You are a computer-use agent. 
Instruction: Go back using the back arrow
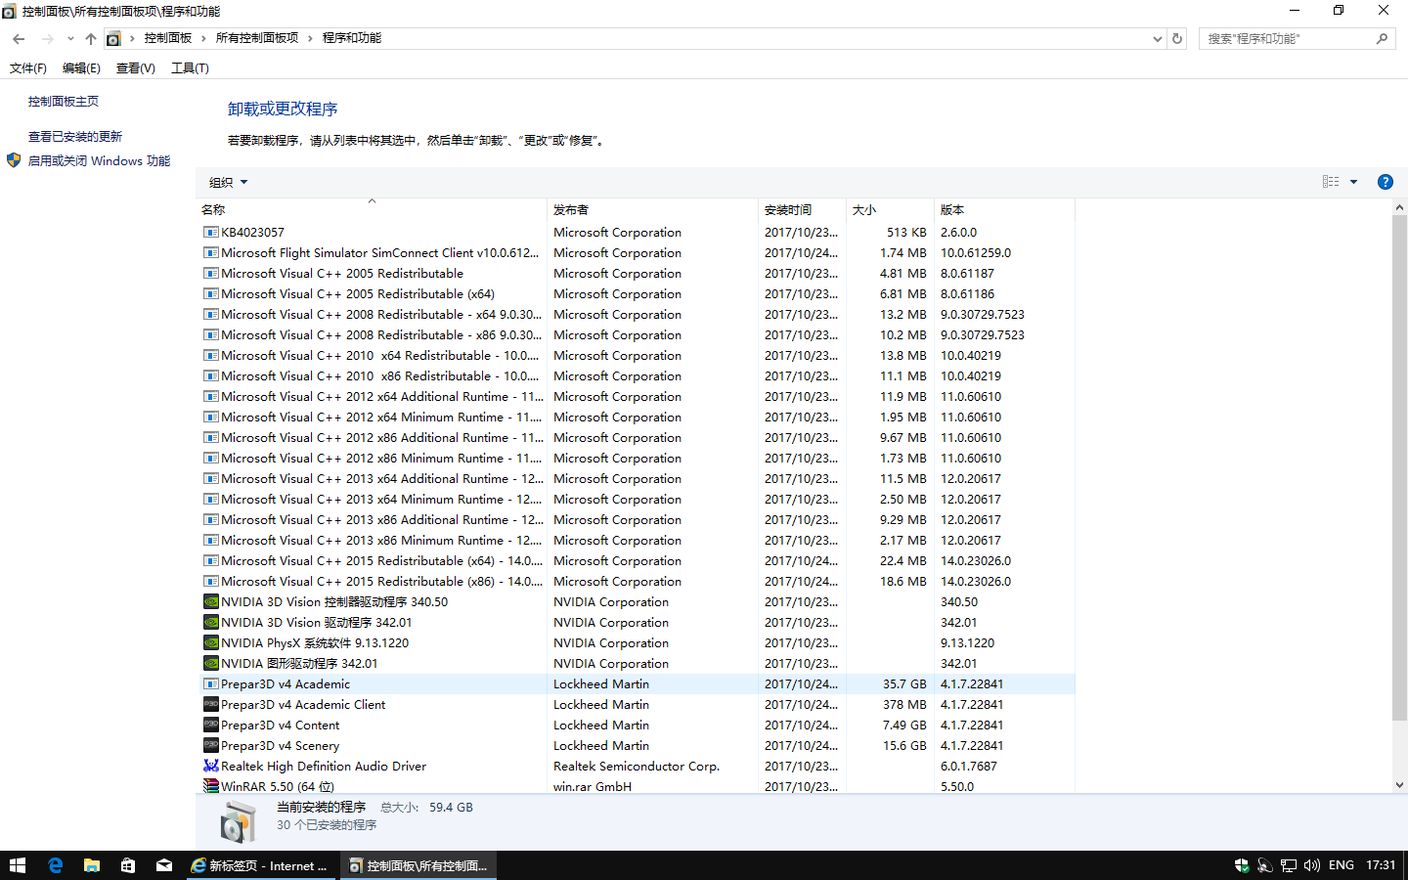(19, 39)
